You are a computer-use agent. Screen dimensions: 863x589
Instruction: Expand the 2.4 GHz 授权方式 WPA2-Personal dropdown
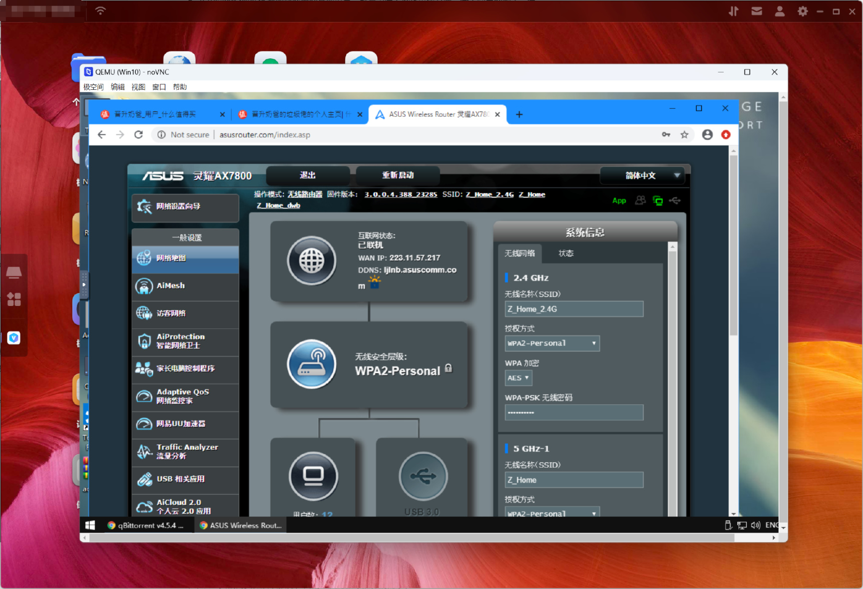click(x=552, y=343)
